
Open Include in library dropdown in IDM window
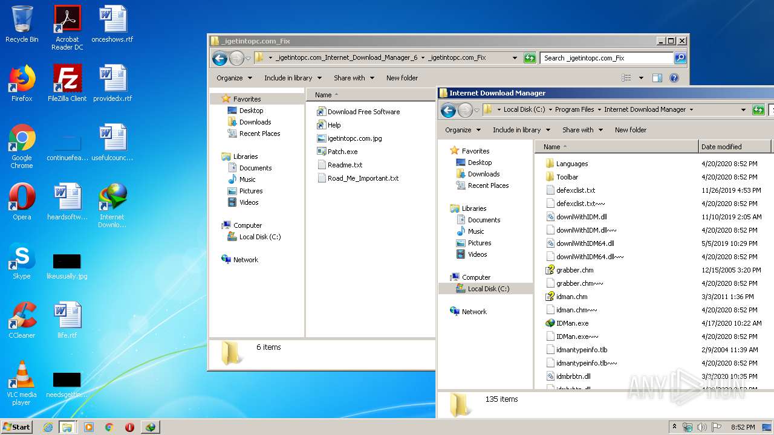521,130
